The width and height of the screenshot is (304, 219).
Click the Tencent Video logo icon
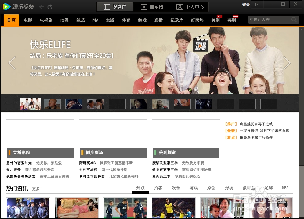point(6,7)
